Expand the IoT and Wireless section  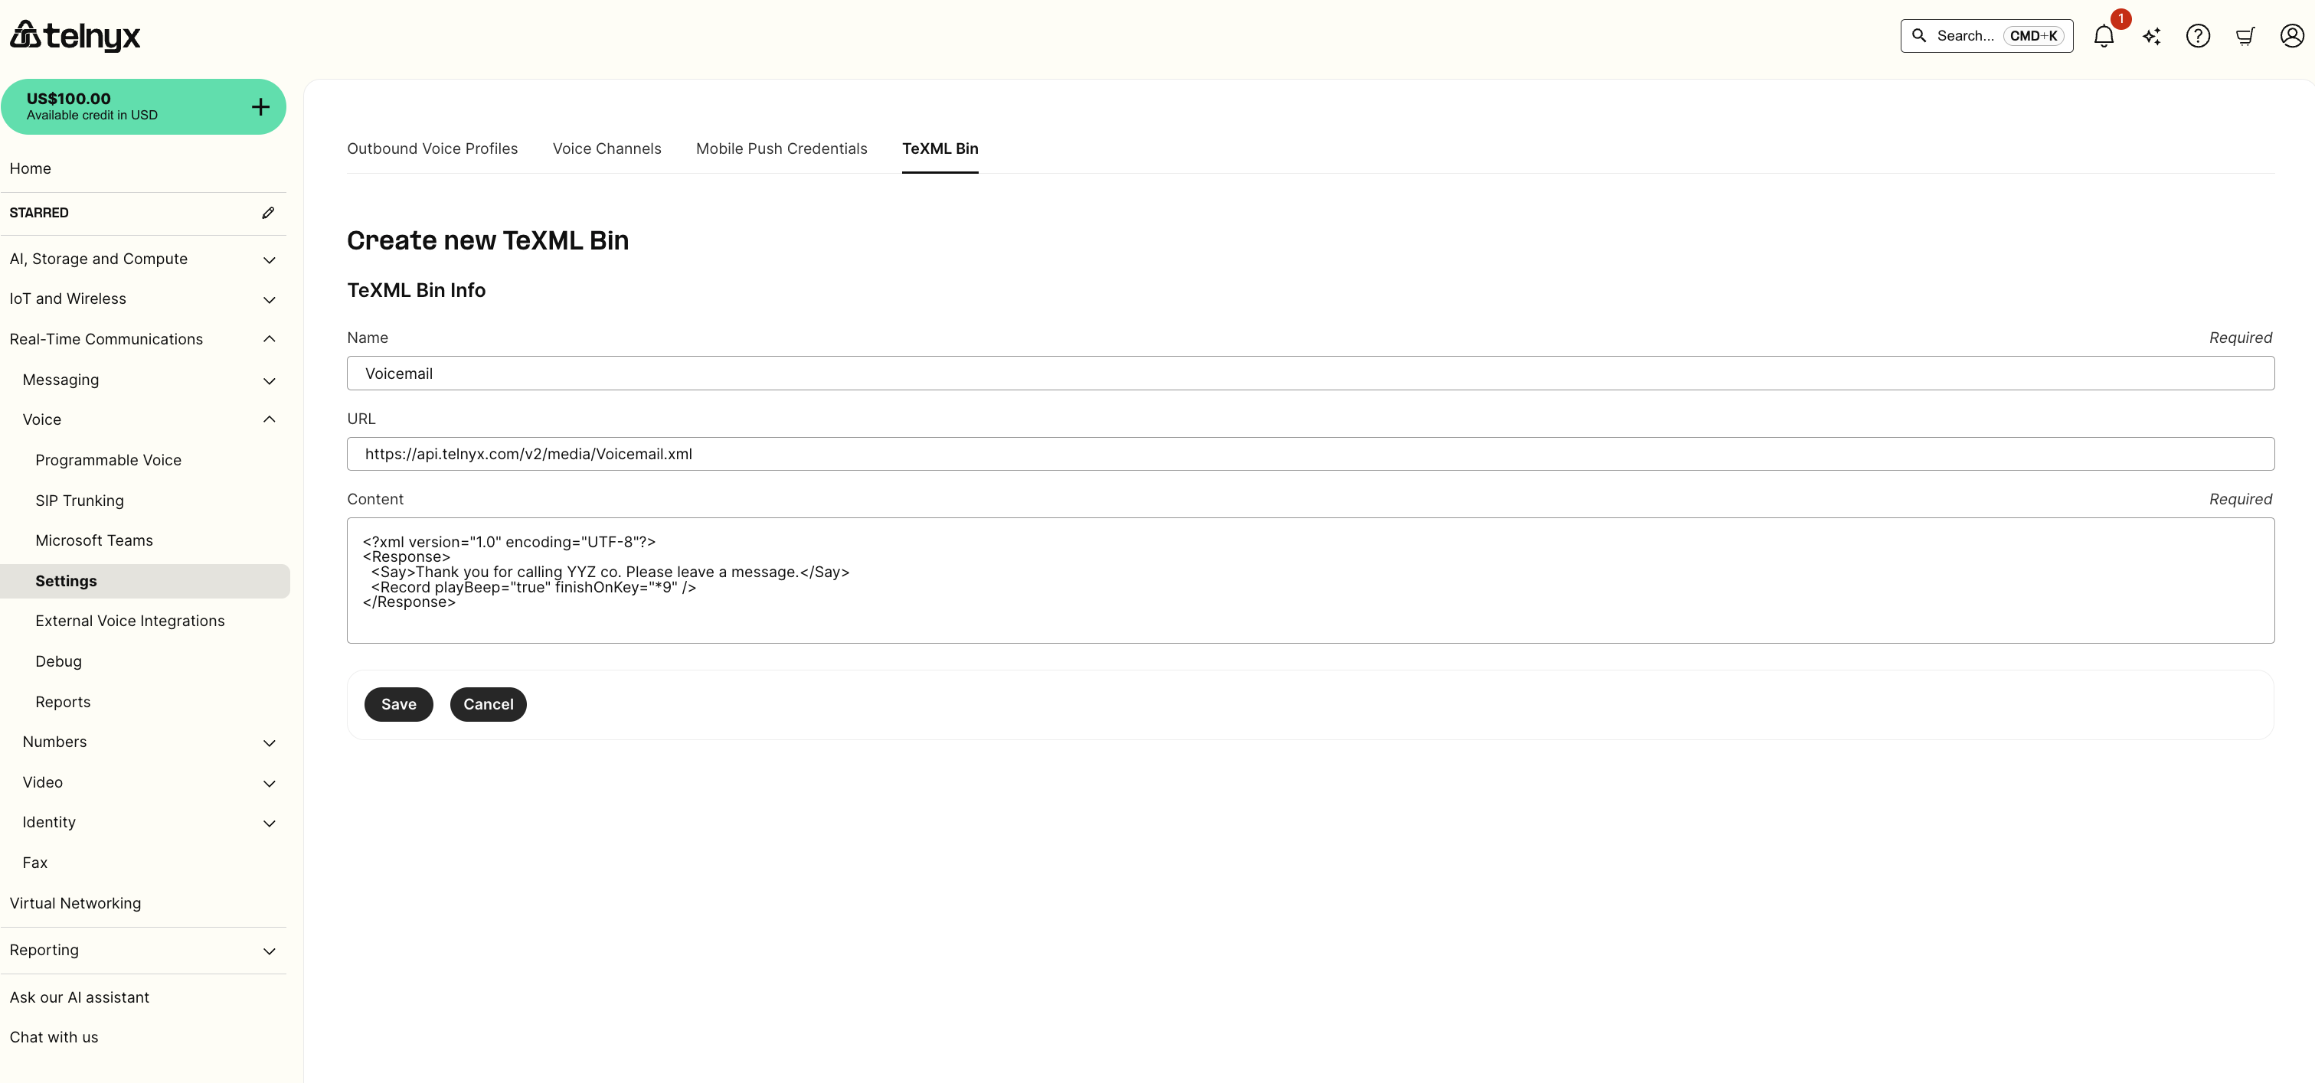click(x=269, y=299)
